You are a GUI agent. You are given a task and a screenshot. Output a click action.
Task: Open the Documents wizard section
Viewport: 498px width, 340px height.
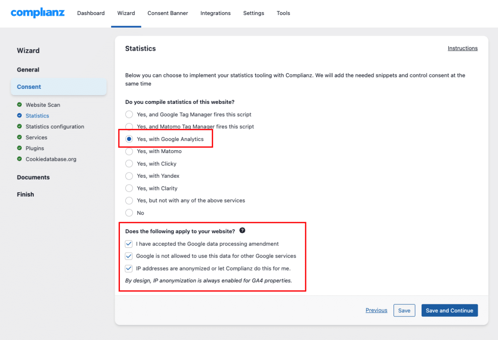click(33, 177)
